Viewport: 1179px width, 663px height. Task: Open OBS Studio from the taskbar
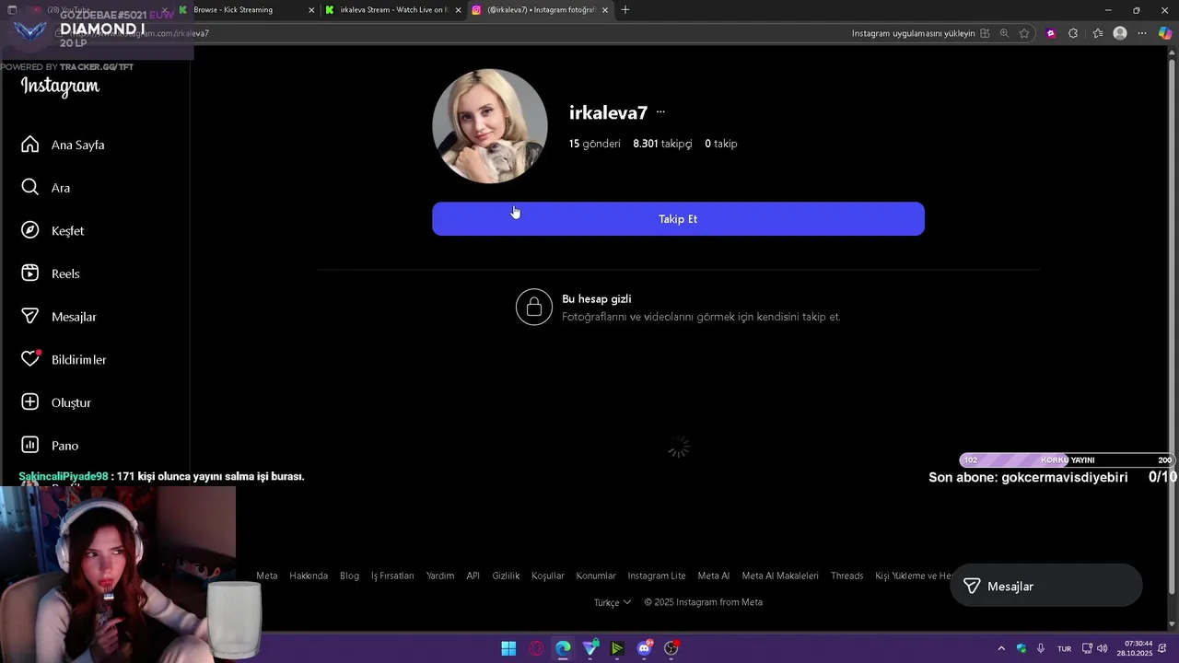(671, 648)
